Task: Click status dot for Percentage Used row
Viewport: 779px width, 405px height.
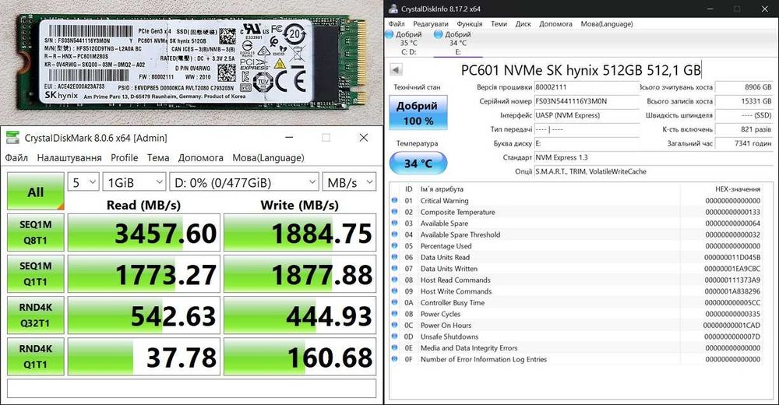Action: point(394,246)
